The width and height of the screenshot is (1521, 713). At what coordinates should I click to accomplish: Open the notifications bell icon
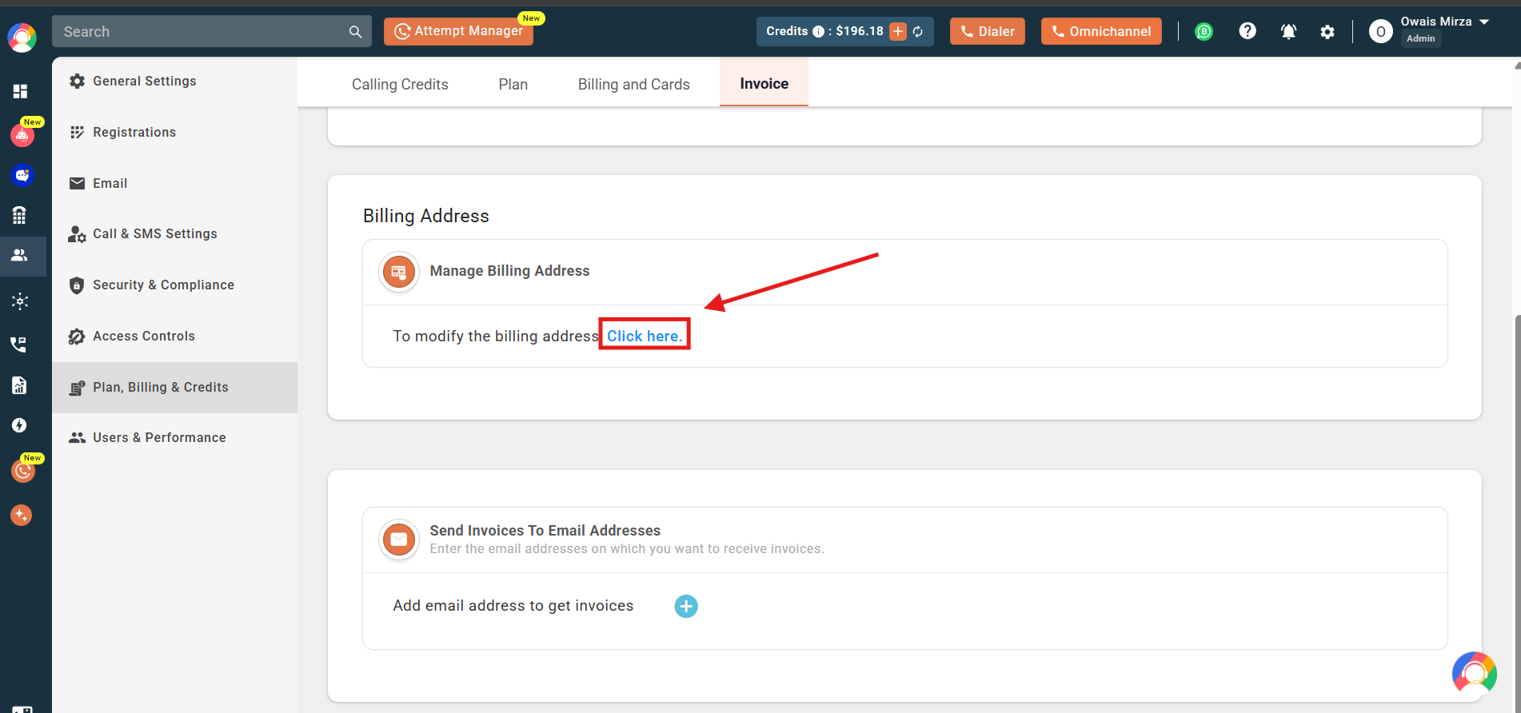tap(1288, 31)
